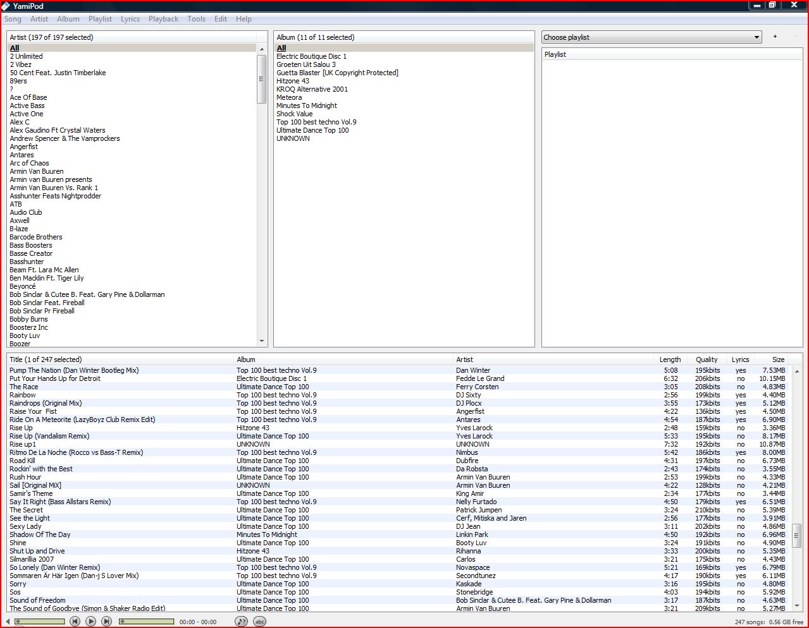Open the Playlist menu
The width and height of the screenshot is (809, 628).
(x=100, y=19)
